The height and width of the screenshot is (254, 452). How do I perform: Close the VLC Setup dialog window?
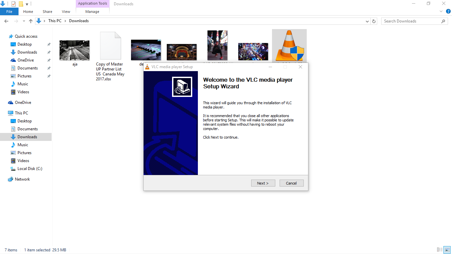[300, 67]
